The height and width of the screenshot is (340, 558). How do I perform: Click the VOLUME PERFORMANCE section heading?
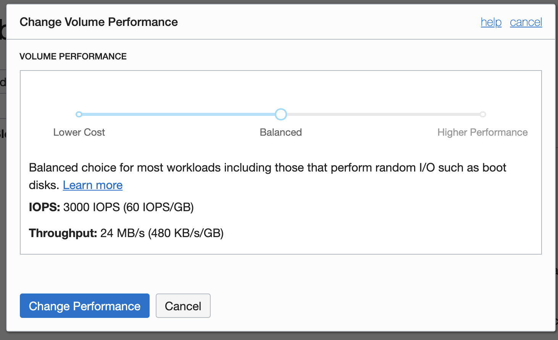(x=73, y=56)
